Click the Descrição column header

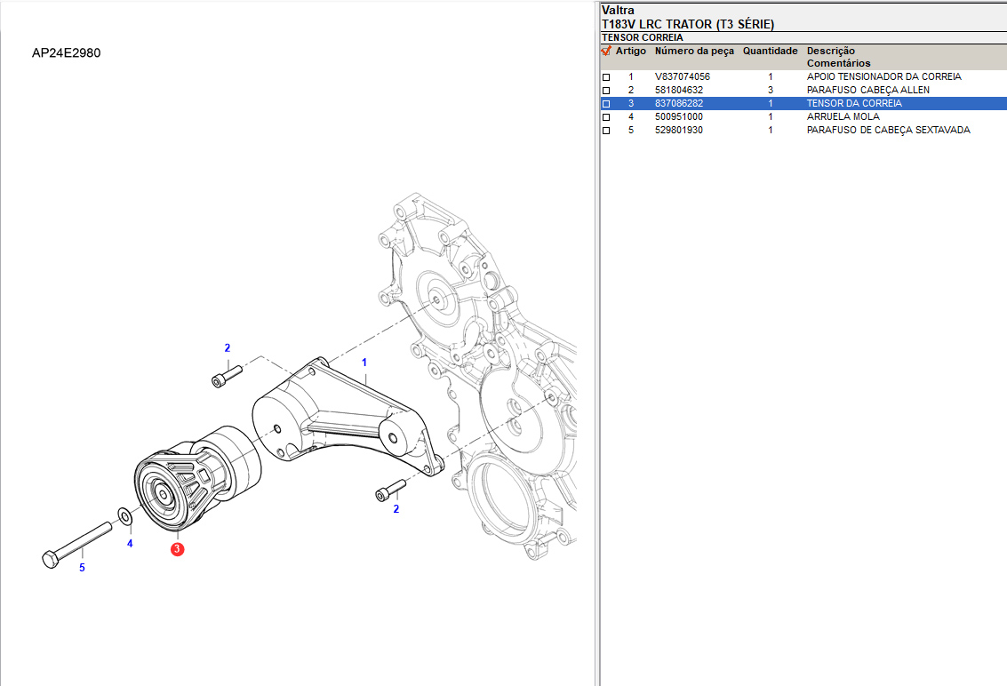click(830, 52)
